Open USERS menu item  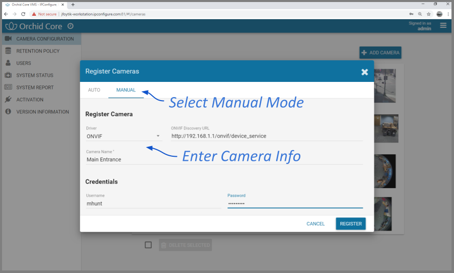pos(41,63)
